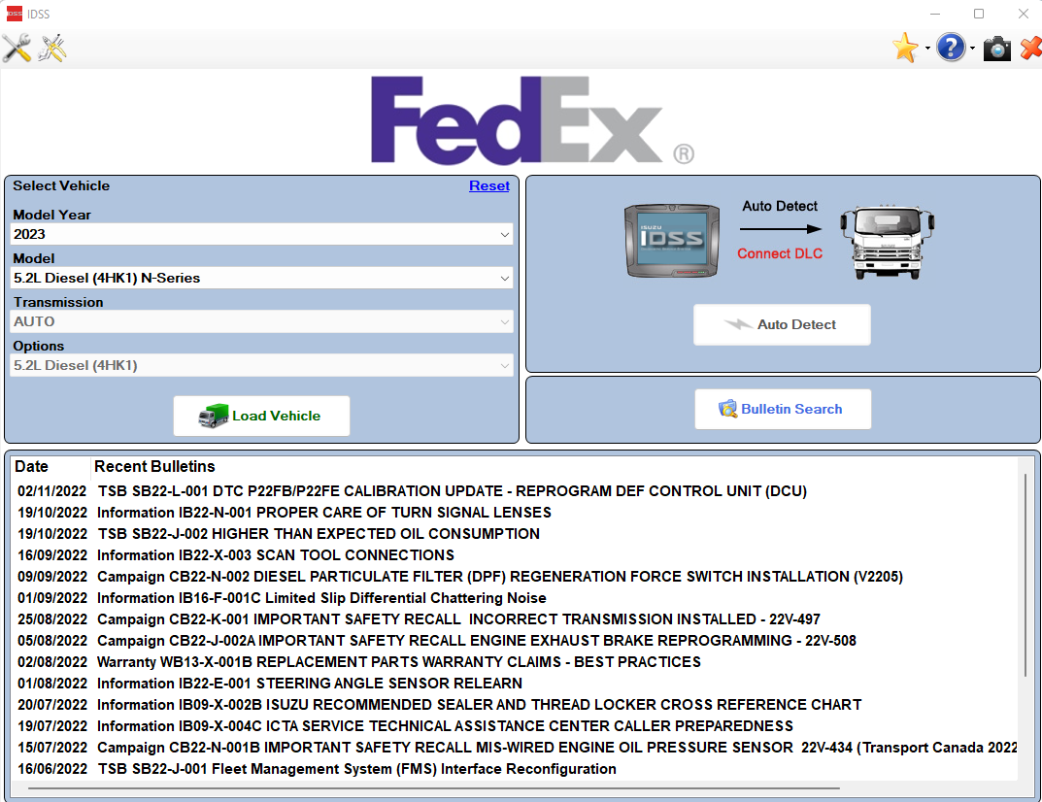
Task: Click the Reset link
Action: coord(488,185)
